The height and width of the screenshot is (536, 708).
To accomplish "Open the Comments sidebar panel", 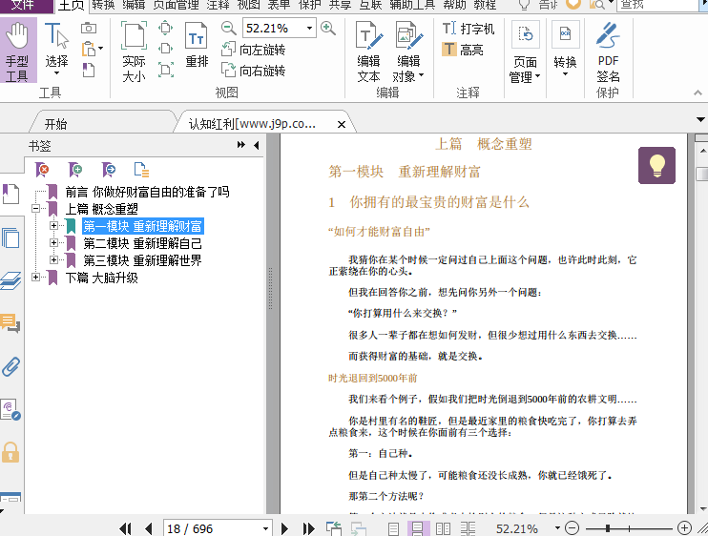I will pyautogui.click(x=10, y=323).
